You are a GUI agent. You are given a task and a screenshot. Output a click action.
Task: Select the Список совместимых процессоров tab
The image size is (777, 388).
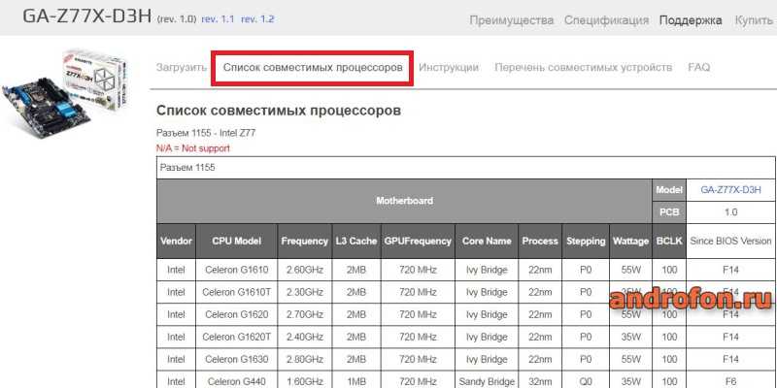tap(313, 67)
